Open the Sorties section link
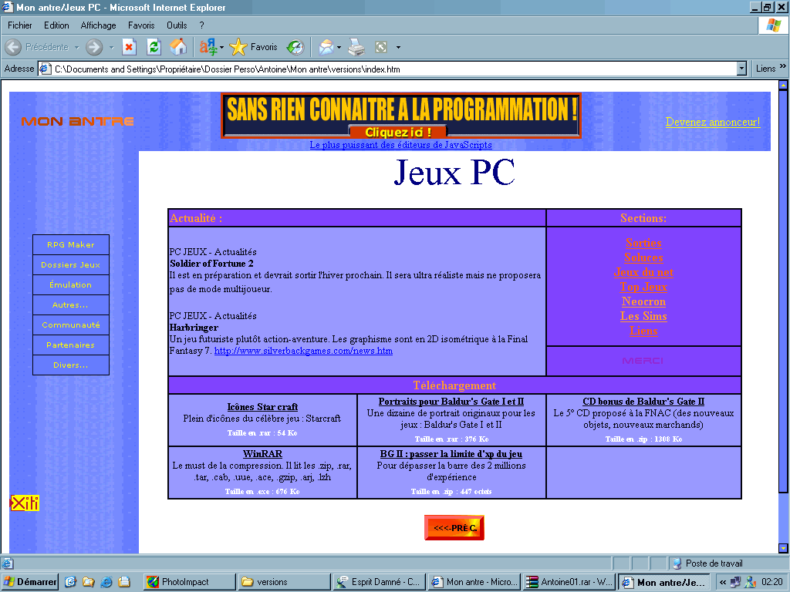The image size is (790, 592). click(x=643, y=243)
